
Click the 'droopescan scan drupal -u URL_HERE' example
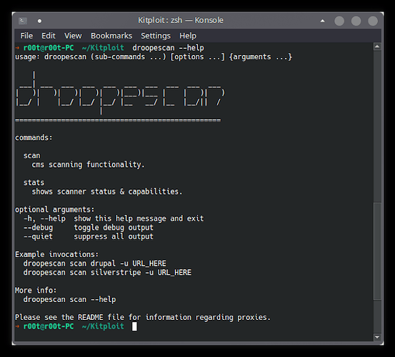tap(95, 263)
